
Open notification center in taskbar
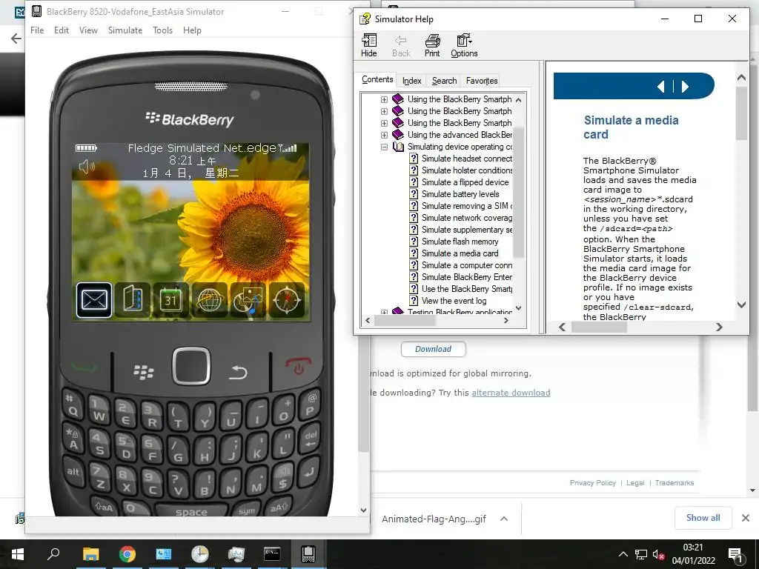tap(736, 554)
